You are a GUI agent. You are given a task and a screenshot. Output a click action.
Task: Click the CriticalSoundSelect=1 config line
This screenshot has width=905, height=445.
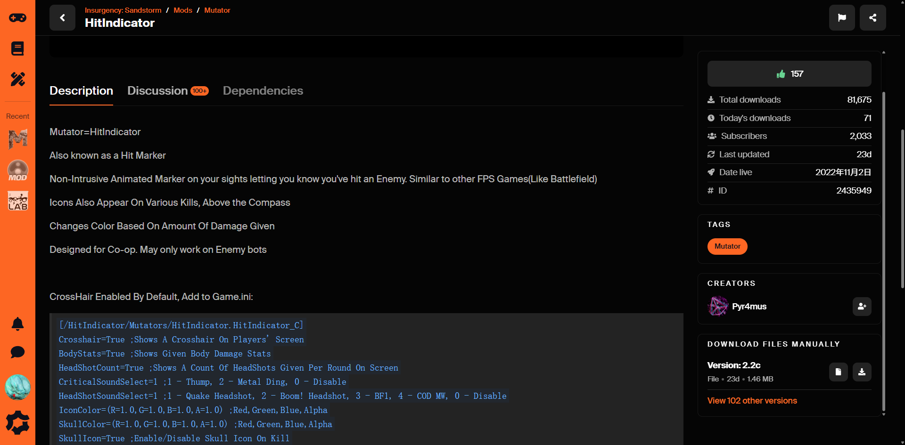(203, 382)
